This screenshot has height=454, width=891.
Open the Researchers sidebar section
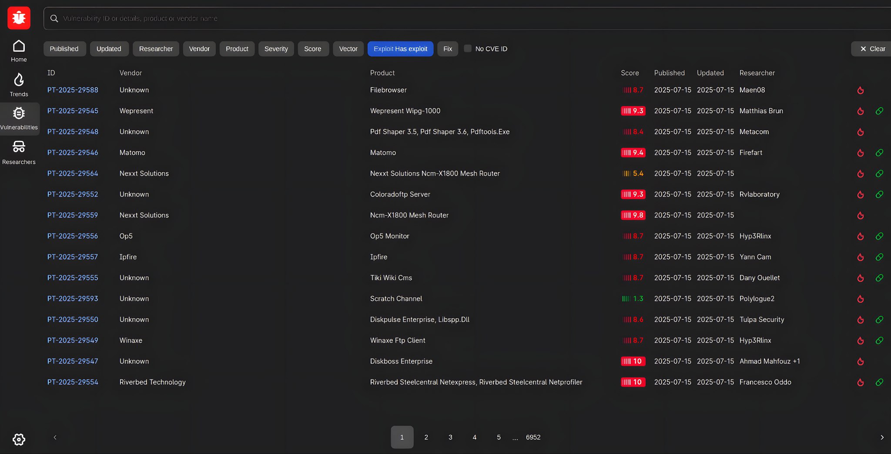pyautogui.click(x=19, y=153)
